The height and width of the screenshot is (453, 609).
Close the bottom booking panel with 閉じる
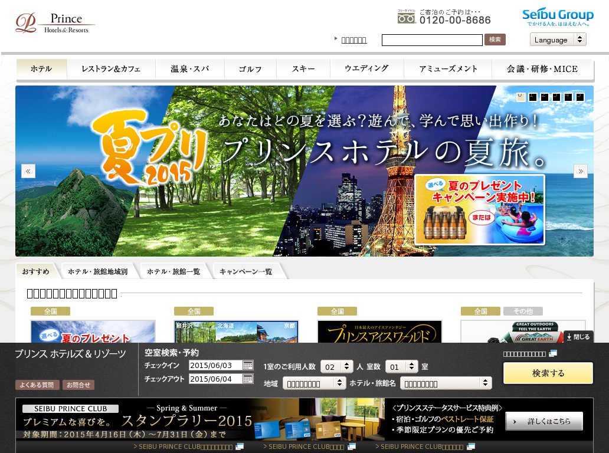[x=578, y=337]
